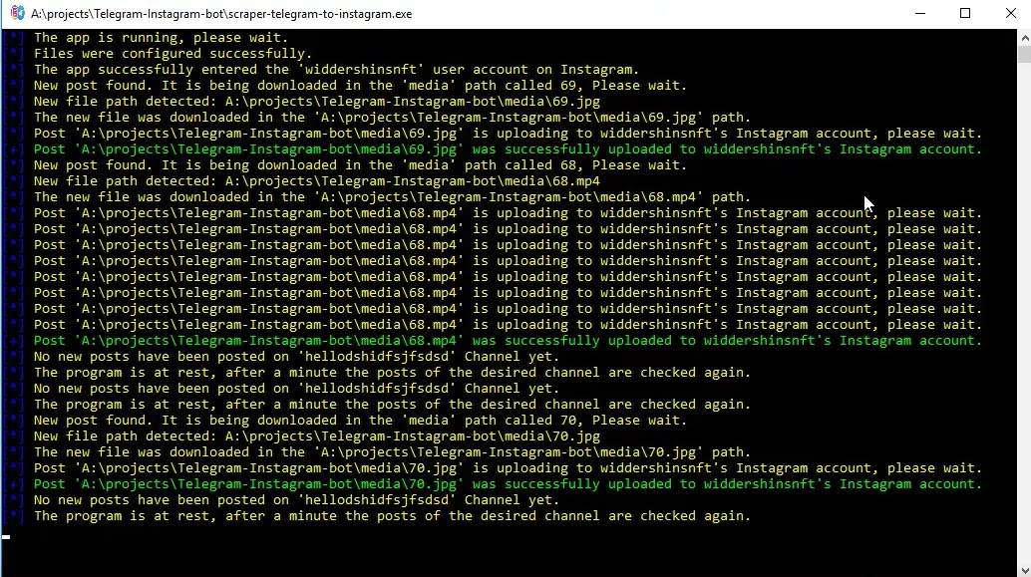Close the scraper-telegram-to-instagram.exe console window

1010,13
